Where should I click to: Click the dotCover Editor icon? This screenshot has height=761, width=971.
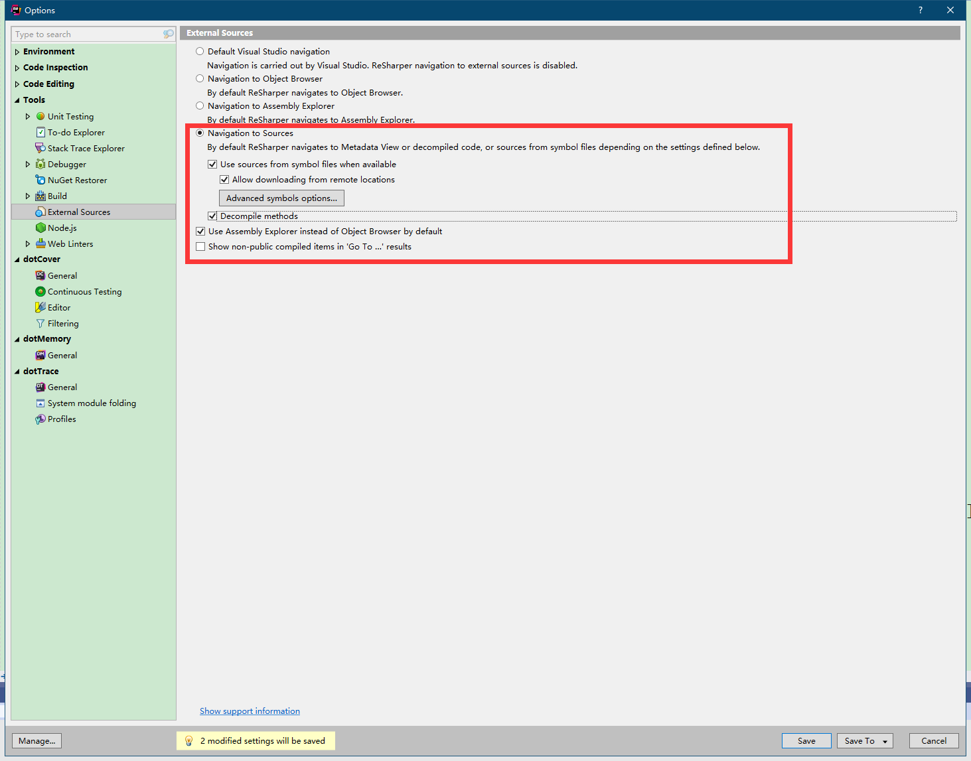click(40, 307)
